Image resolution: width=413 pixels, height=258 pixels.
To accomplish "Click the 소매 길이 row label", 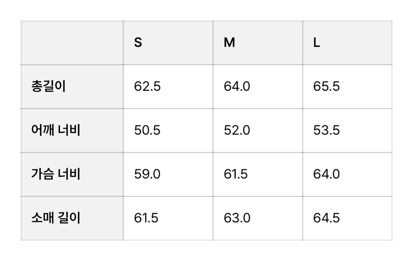I will click(x=56, y=218).
